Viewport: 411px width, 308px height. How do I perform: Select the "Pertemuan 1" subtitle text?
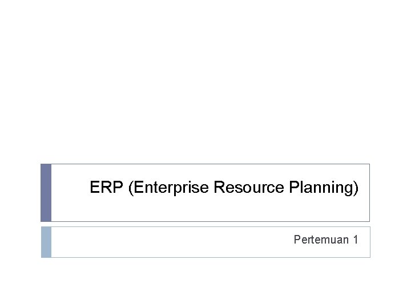tap(326, 240)
